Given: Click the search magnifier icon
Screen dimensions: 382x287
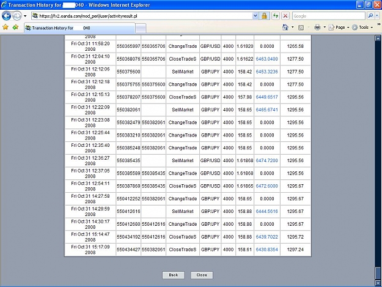Looking at the screenshot, I should (x=370, y=16).
